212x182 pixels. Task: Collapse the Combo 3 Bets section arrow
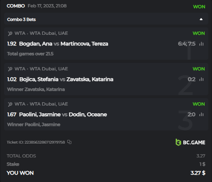[x=201, y=19]
